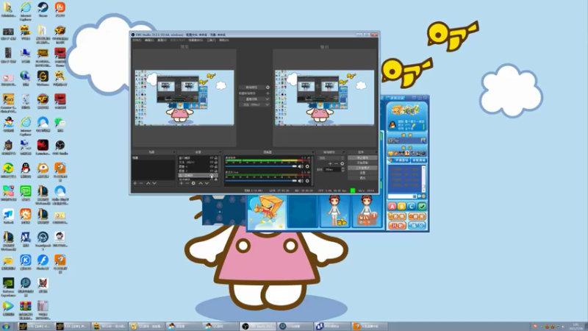Screen dimensions: 588x331
Task: Toggle visibility of the fourth source row
Action: point(212,171)
